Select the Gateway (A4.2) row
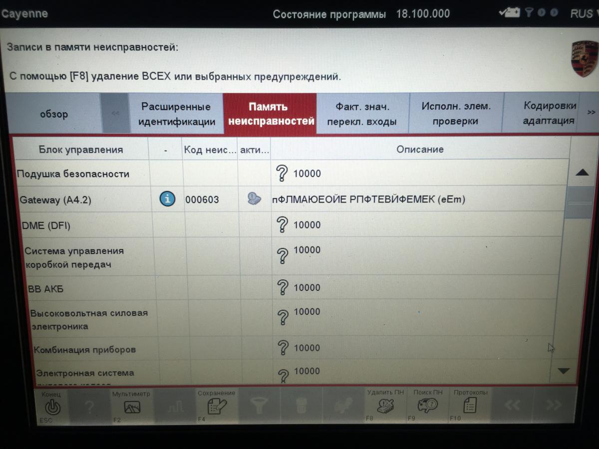Image resolution: width=599 pixels, height=449 pixels. pos(55,200)
